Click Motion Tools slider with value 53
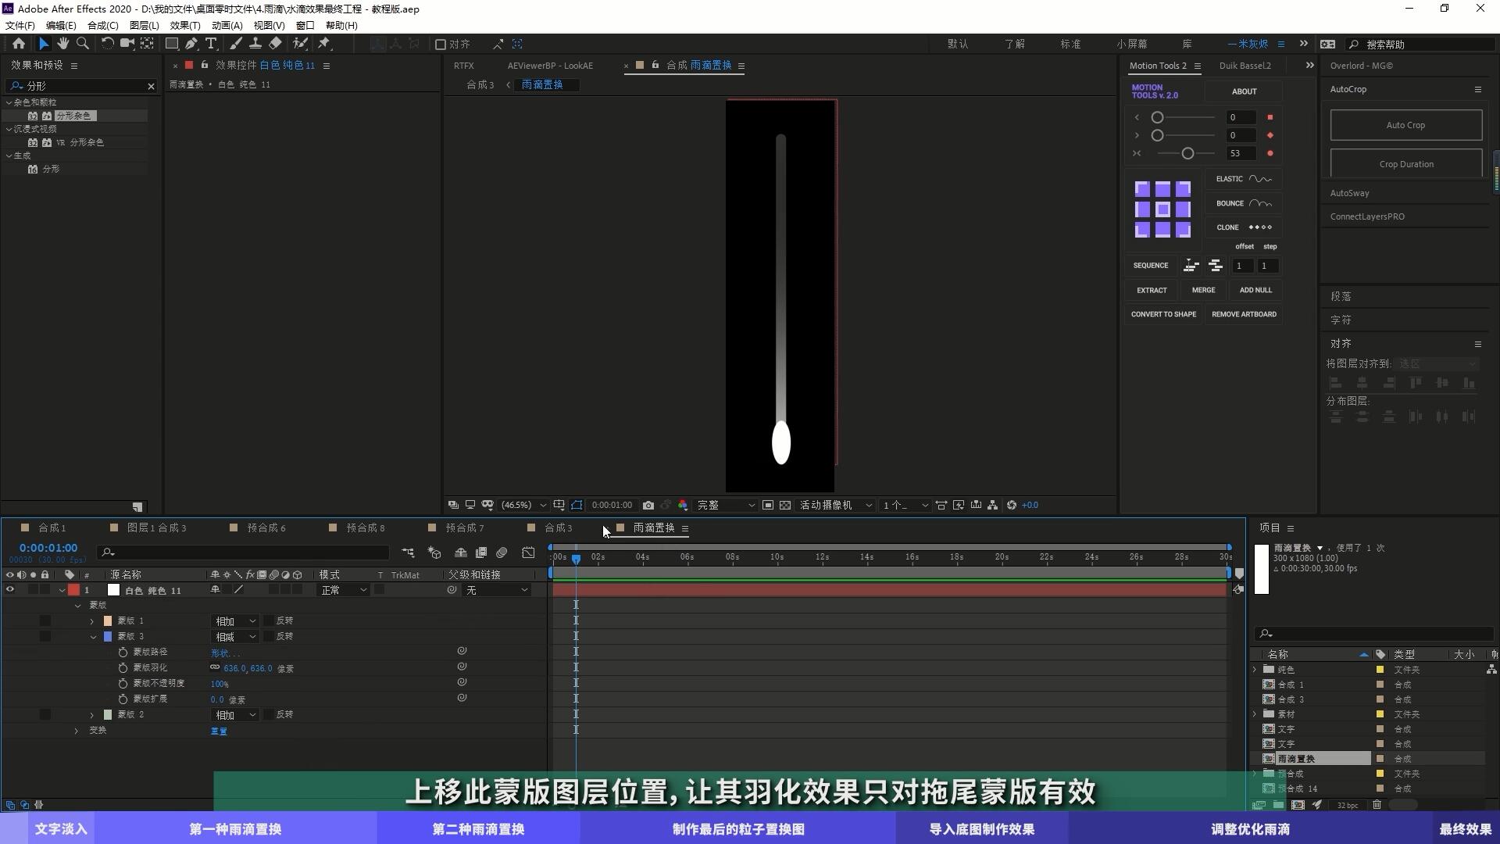Viewport: 1500px width, 844px height. click(1187, 154)
